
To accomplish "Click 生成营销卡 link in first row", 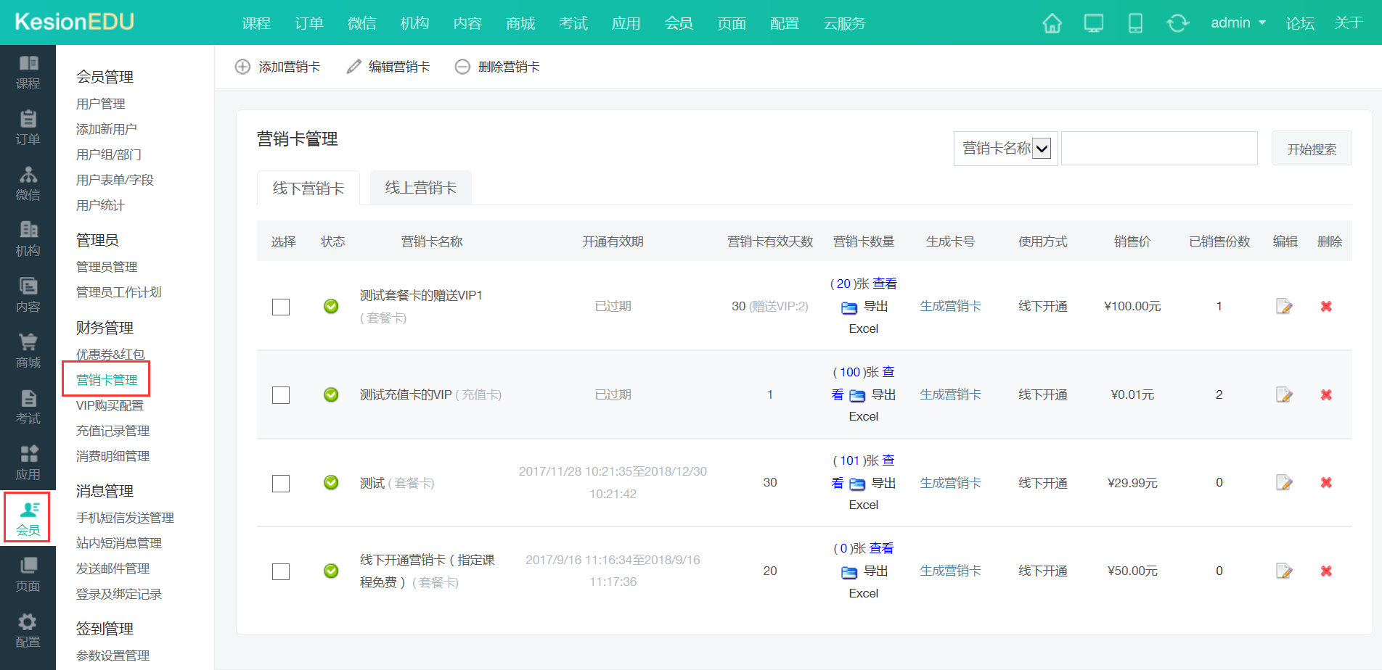I will coord(950,306).
